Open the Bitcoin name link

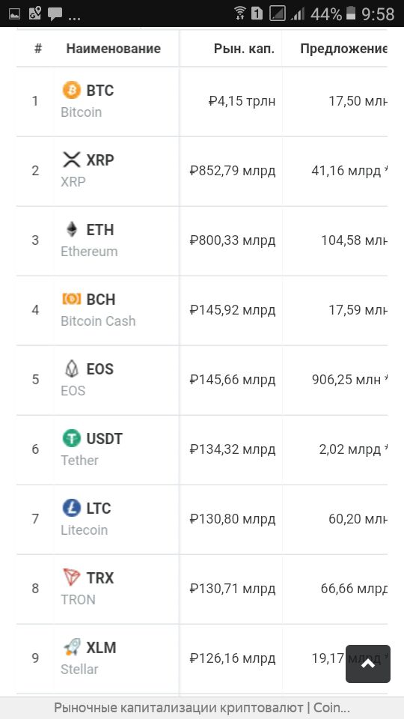[81, 112]
